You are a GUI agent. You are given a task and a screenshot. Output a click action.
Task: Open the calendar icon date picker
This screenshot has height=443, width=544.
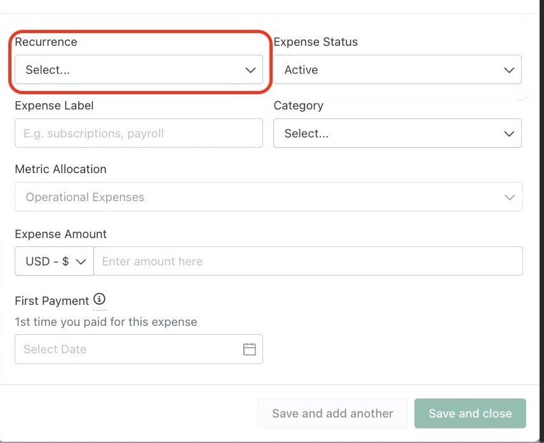click(250, 349)
